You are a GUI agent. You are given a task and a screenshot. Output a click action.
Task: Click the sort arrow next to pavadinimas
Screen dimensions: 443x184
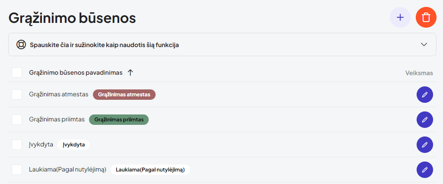pos(130,73)
